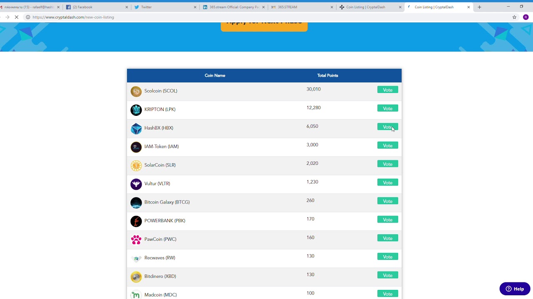
Task: Click the HashBX blue gem logo
Action: 136,128
